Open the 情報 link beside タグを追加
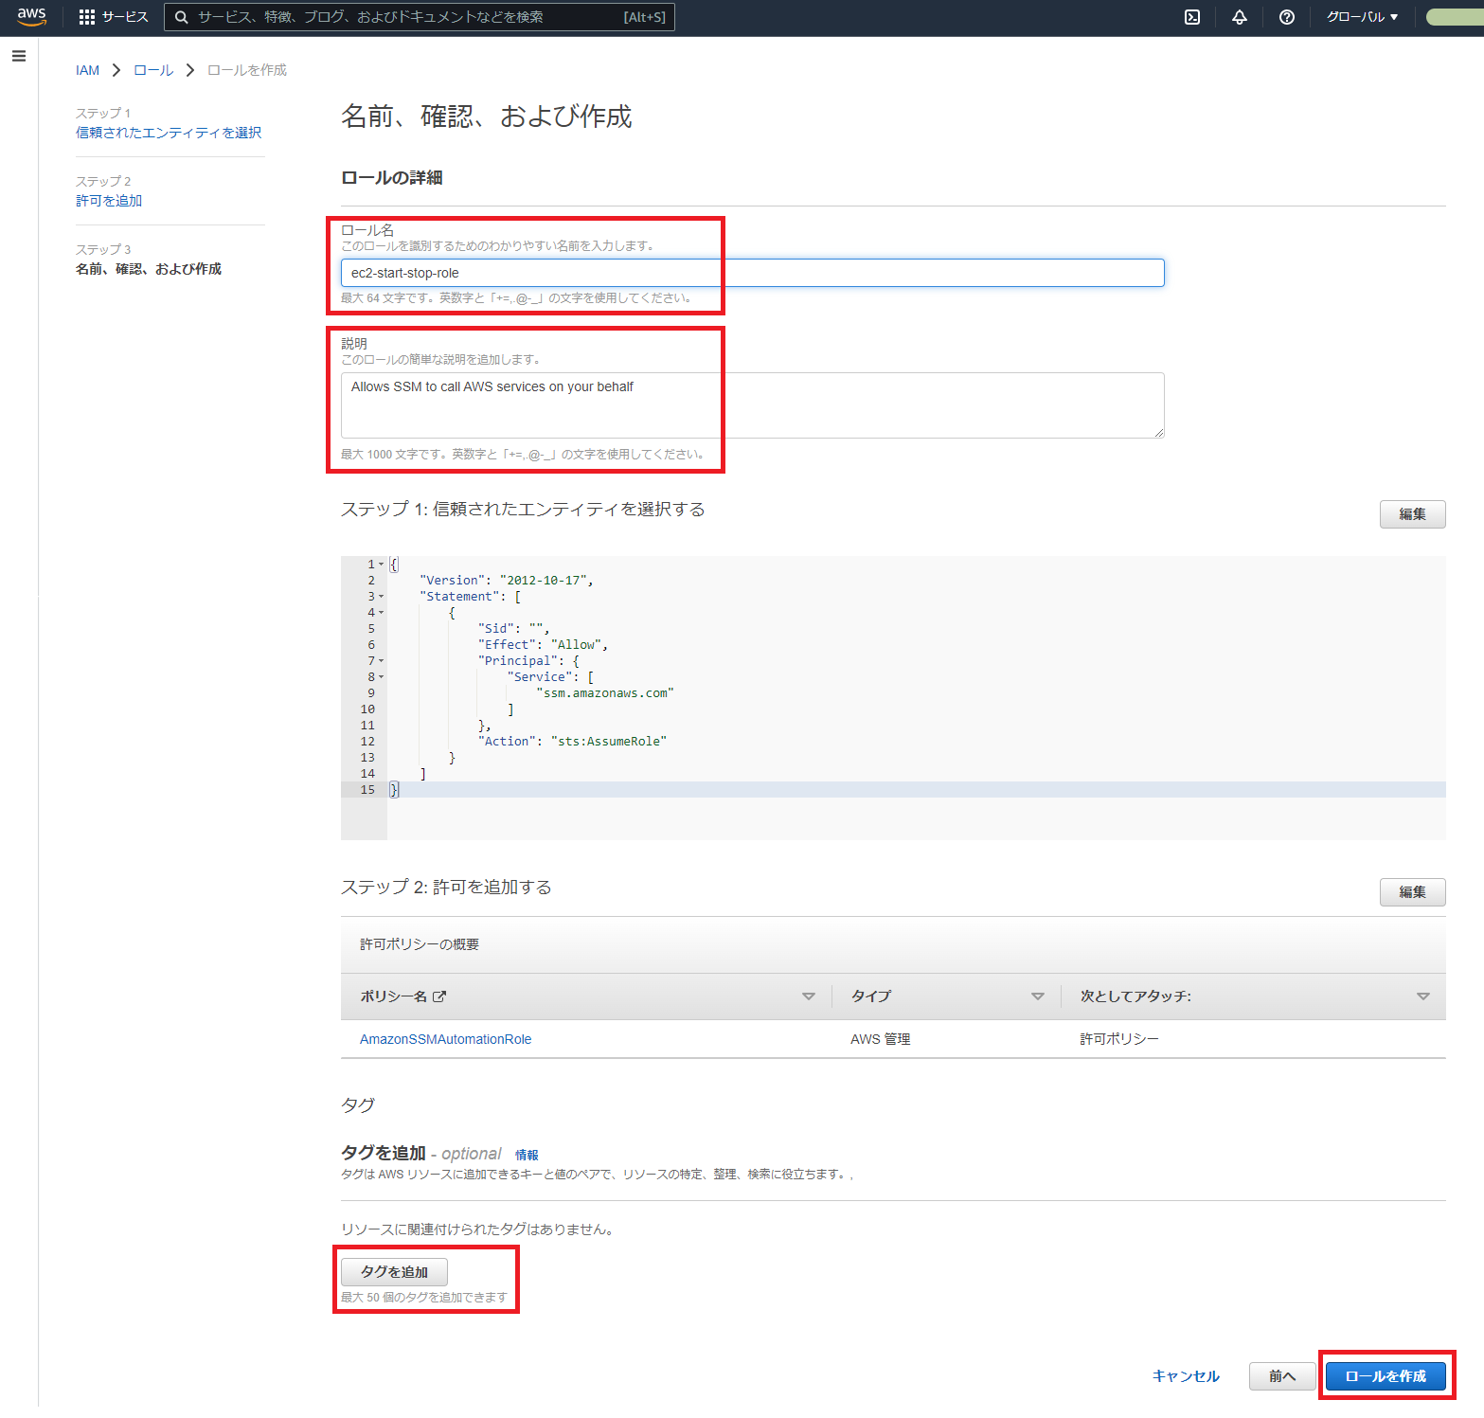The width and height of the screenshot is (1484, 1418). [527, 1155]
